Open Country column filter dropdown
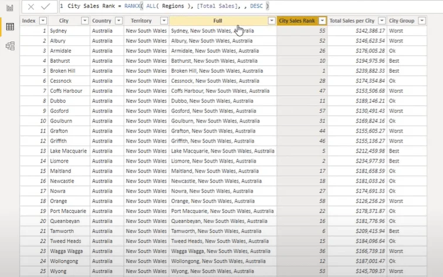443x277 pixels. (x=119, y=21)
